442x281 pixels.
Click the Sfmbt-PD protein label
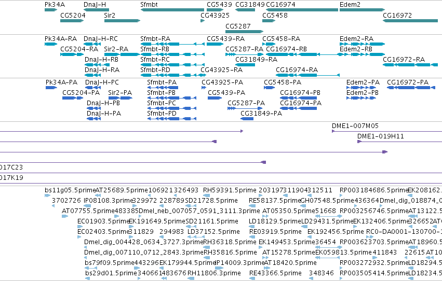[x=162, y=114]
